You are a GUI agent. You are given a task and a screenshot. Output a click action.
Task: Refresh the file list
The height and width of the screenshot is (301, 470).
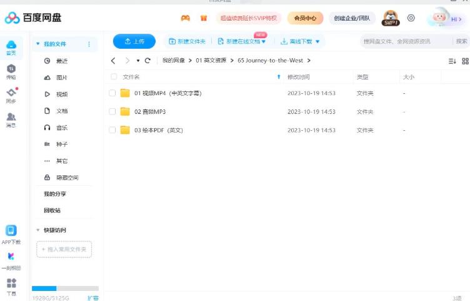(147, 61)
